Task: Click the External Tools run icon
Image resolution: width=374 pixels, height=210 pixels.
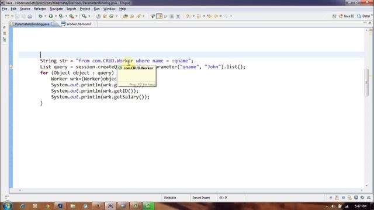Action: pyautogui.click(x=71, y=16)
